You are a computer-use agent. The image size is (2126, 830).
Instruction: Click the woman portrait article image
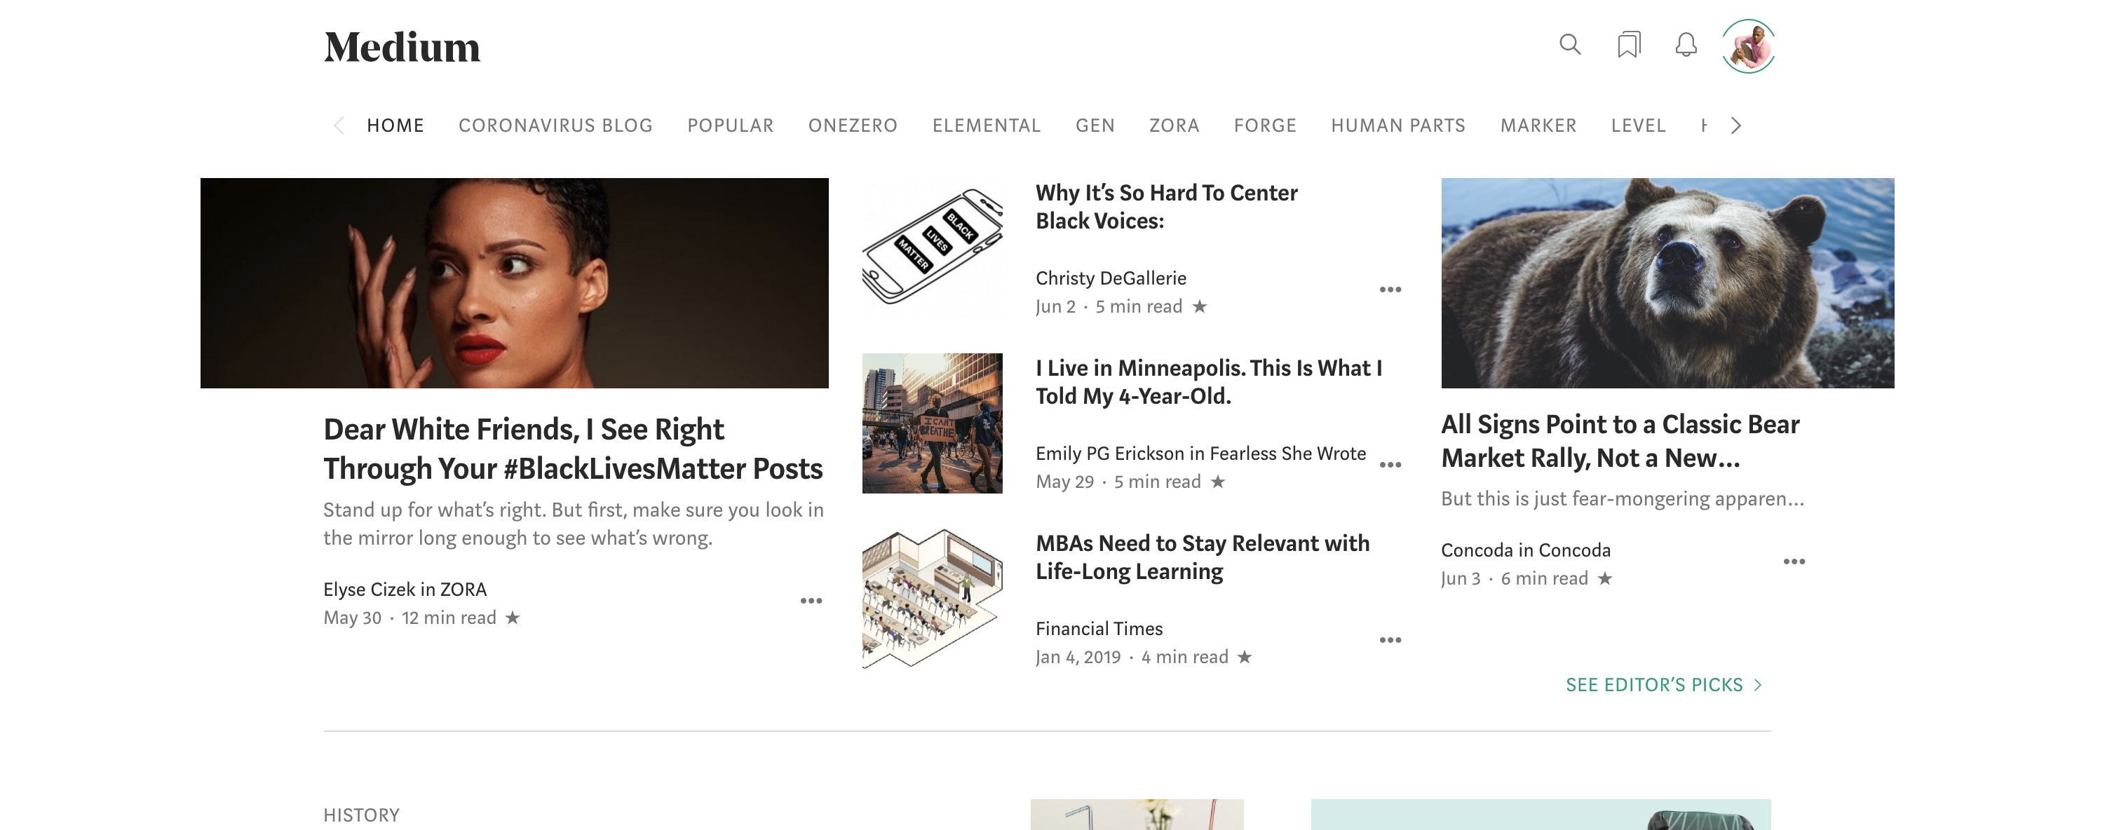pos(514,283)
